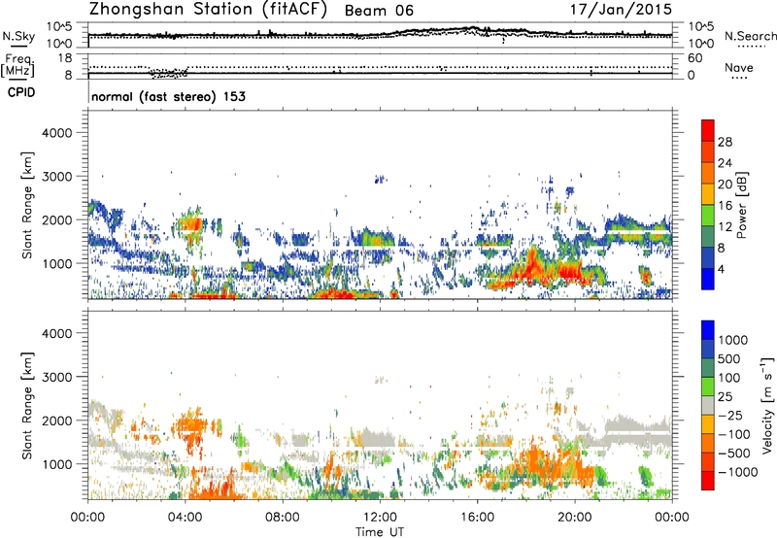
Task: Click the gray -25 to 25 velocity color segment
Action: (x=708, y=405)
